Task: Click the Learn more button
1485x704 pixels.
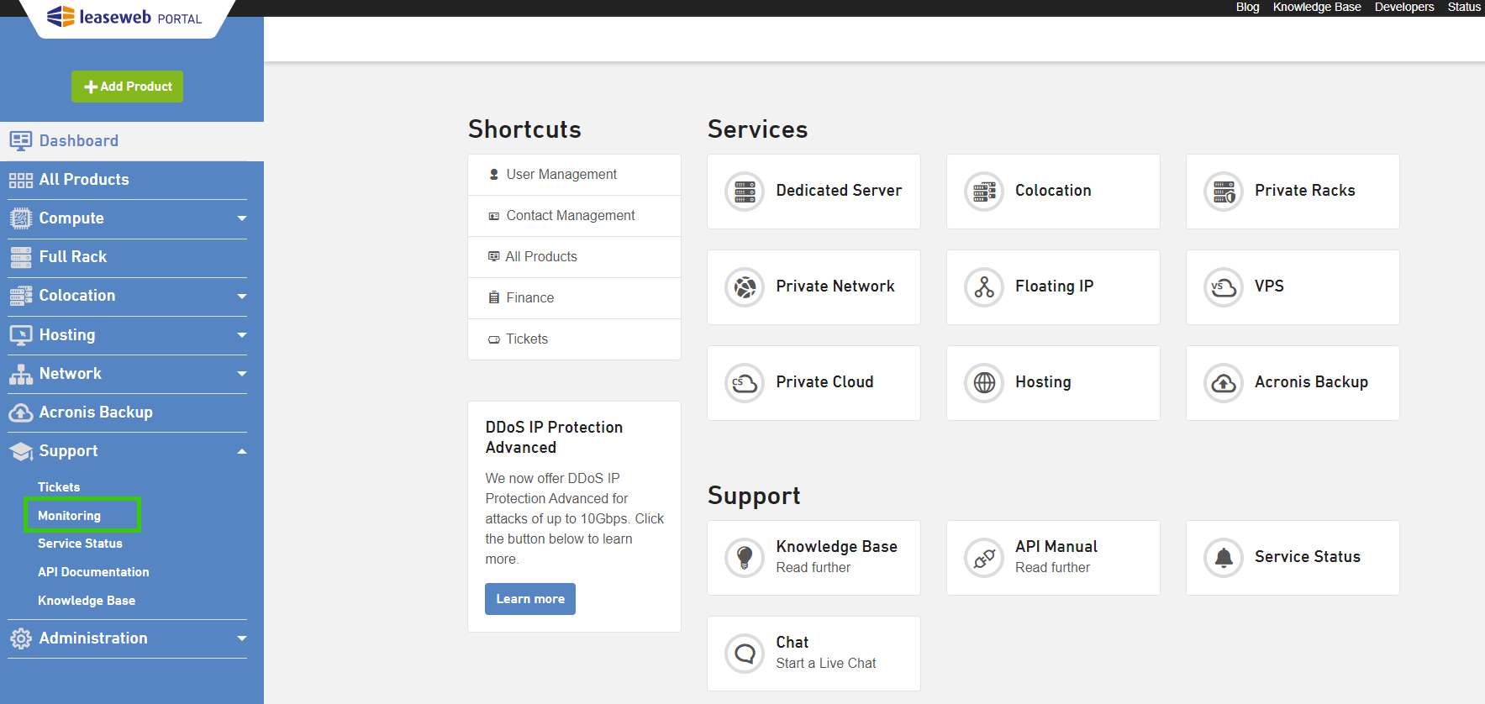Action: (530, 599)
